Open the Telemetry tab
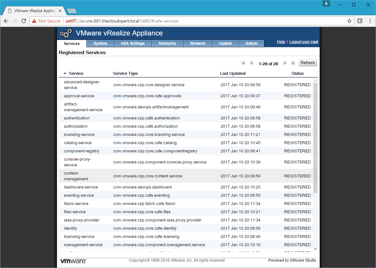Screen dimensions: 376x268 167,43
